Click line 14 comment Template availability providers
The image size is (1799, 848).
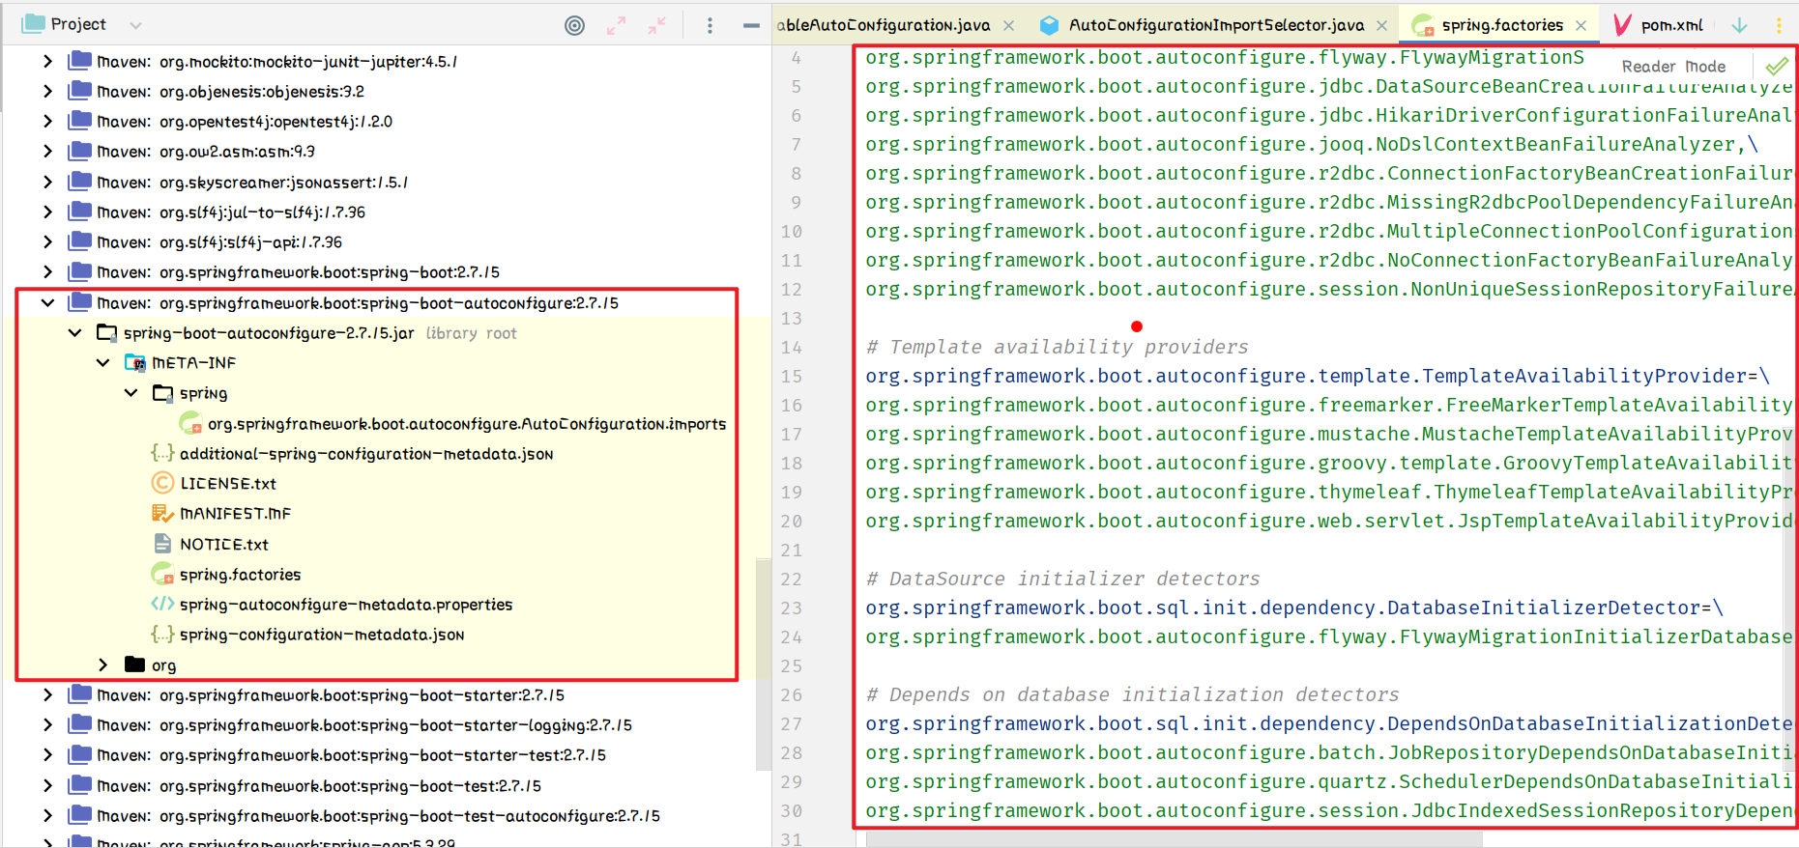click(1058, 347)
